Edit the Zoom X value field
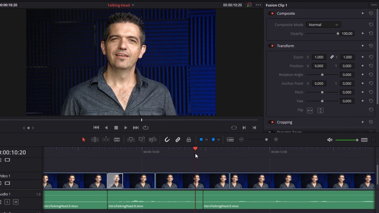379x213 pixels. (x=319, y=57)
